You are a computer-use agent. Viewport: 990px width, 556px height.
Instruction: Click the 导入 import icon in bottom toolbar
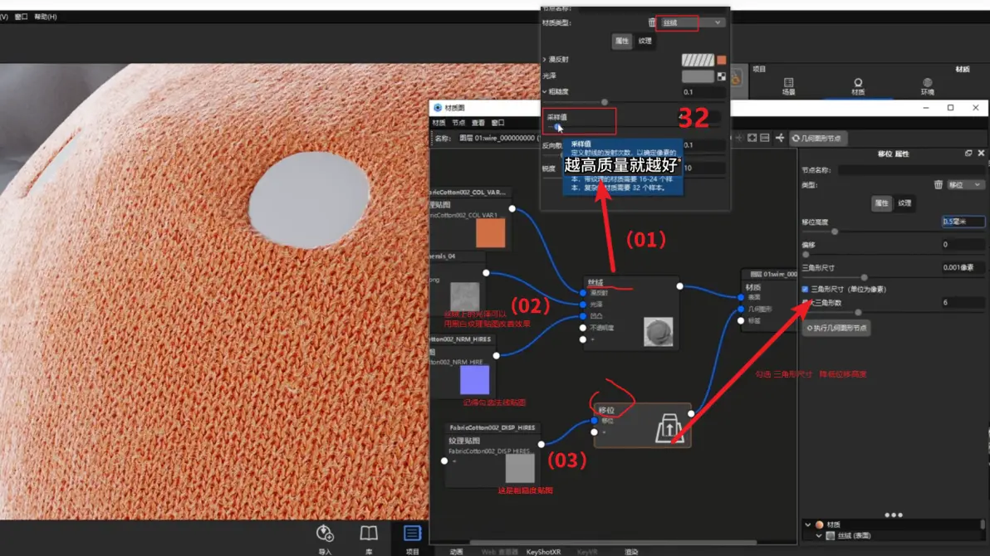tap(326, 534)
